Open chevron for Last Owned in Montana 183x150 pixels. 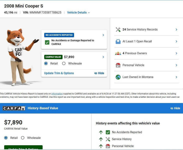click(176, 77)
